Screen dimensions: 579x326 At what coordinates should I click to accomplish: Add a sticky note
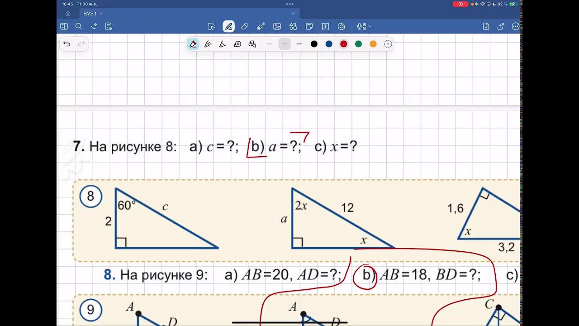click(309, 26)
